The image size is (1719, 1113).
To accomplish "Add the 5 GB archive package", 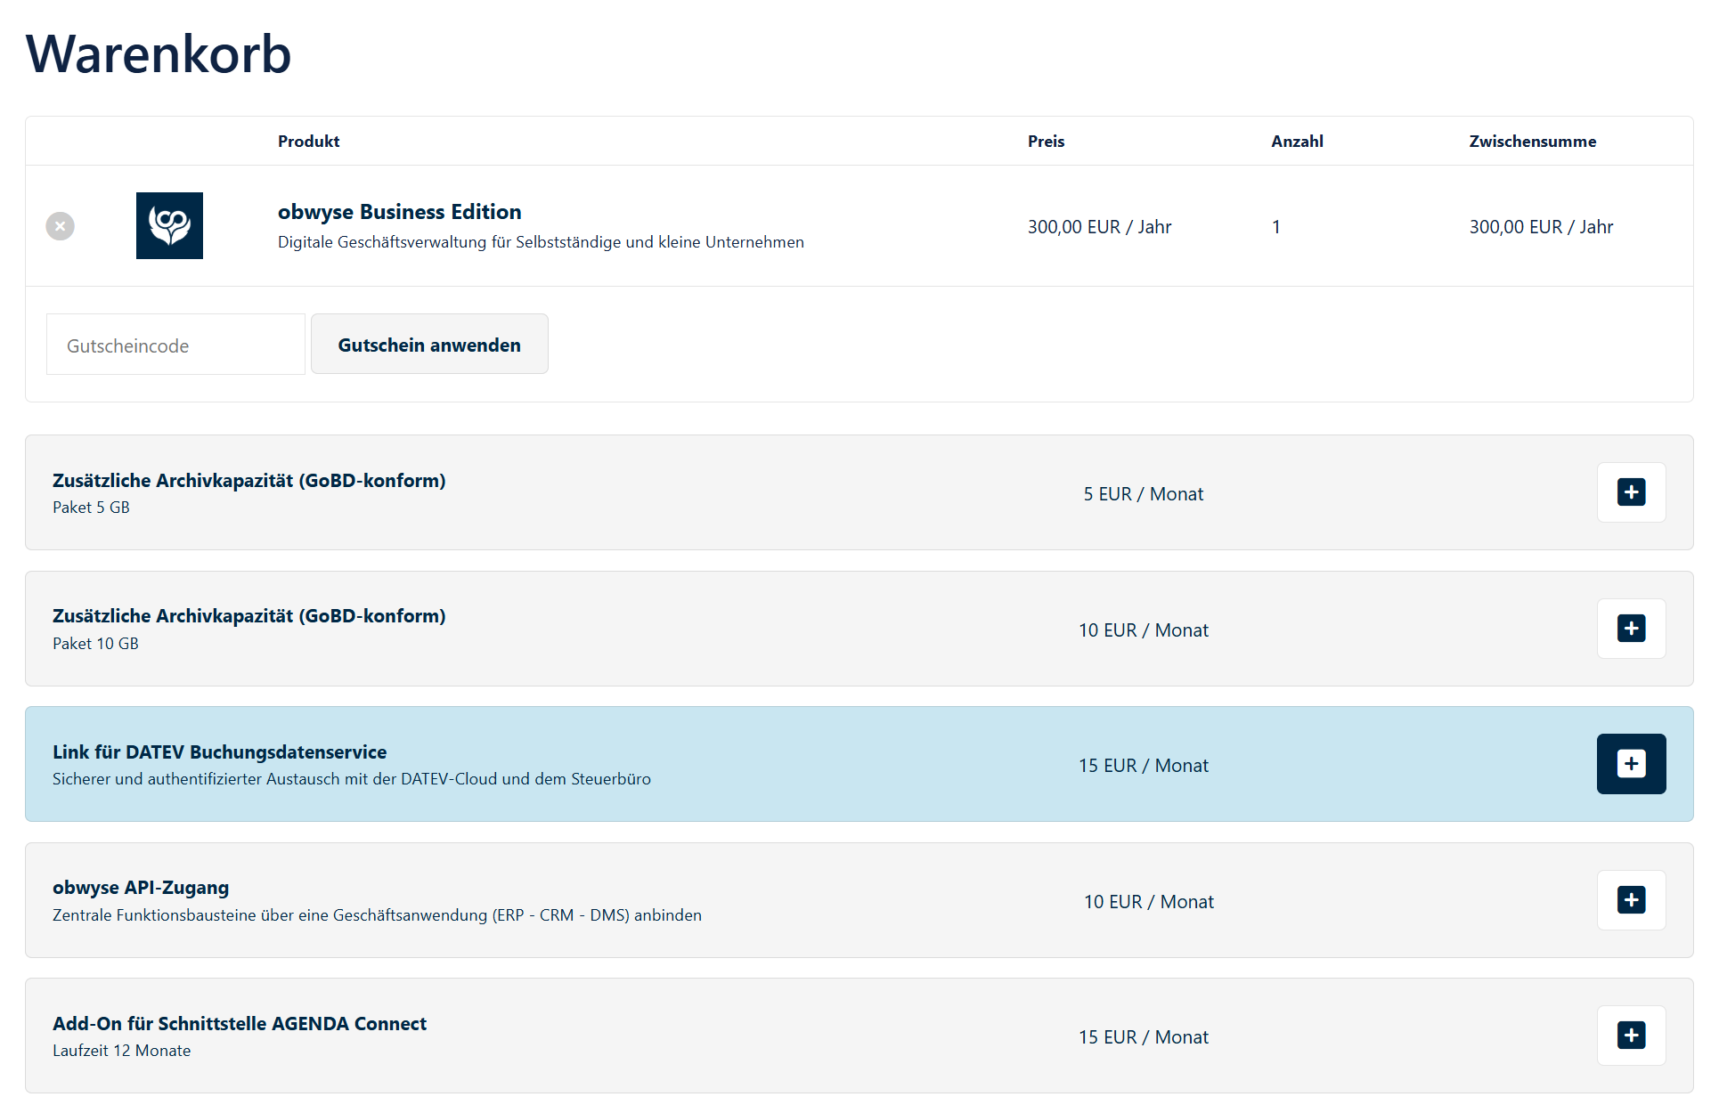I will pos(1631,492).
